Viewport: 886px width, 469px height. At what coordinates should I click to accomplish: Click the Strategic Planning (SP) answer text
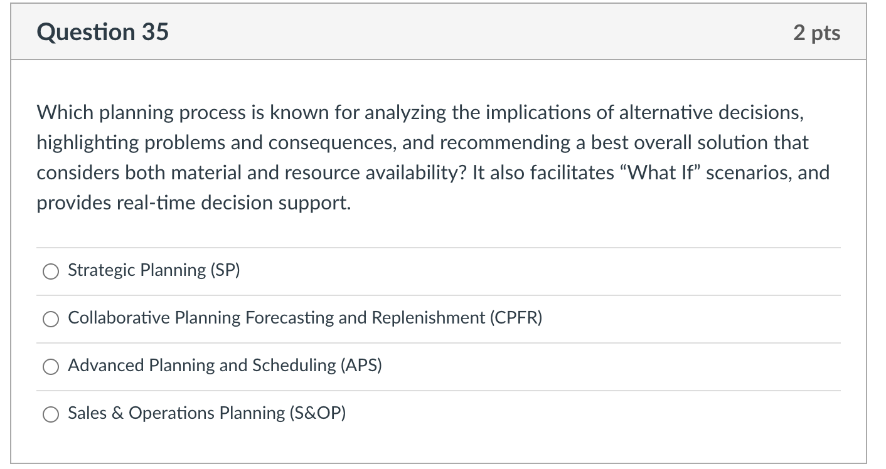[x=153, y=270]
